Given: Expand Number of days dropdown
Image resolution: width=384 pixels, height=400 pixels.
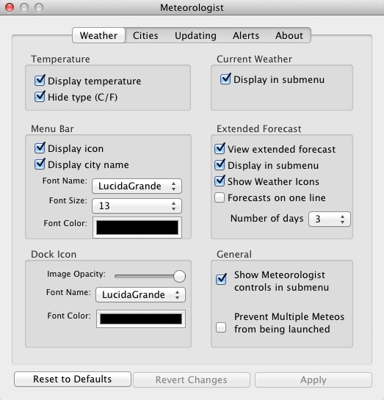Looking at the screenshot, I should [x=330, y=219].
